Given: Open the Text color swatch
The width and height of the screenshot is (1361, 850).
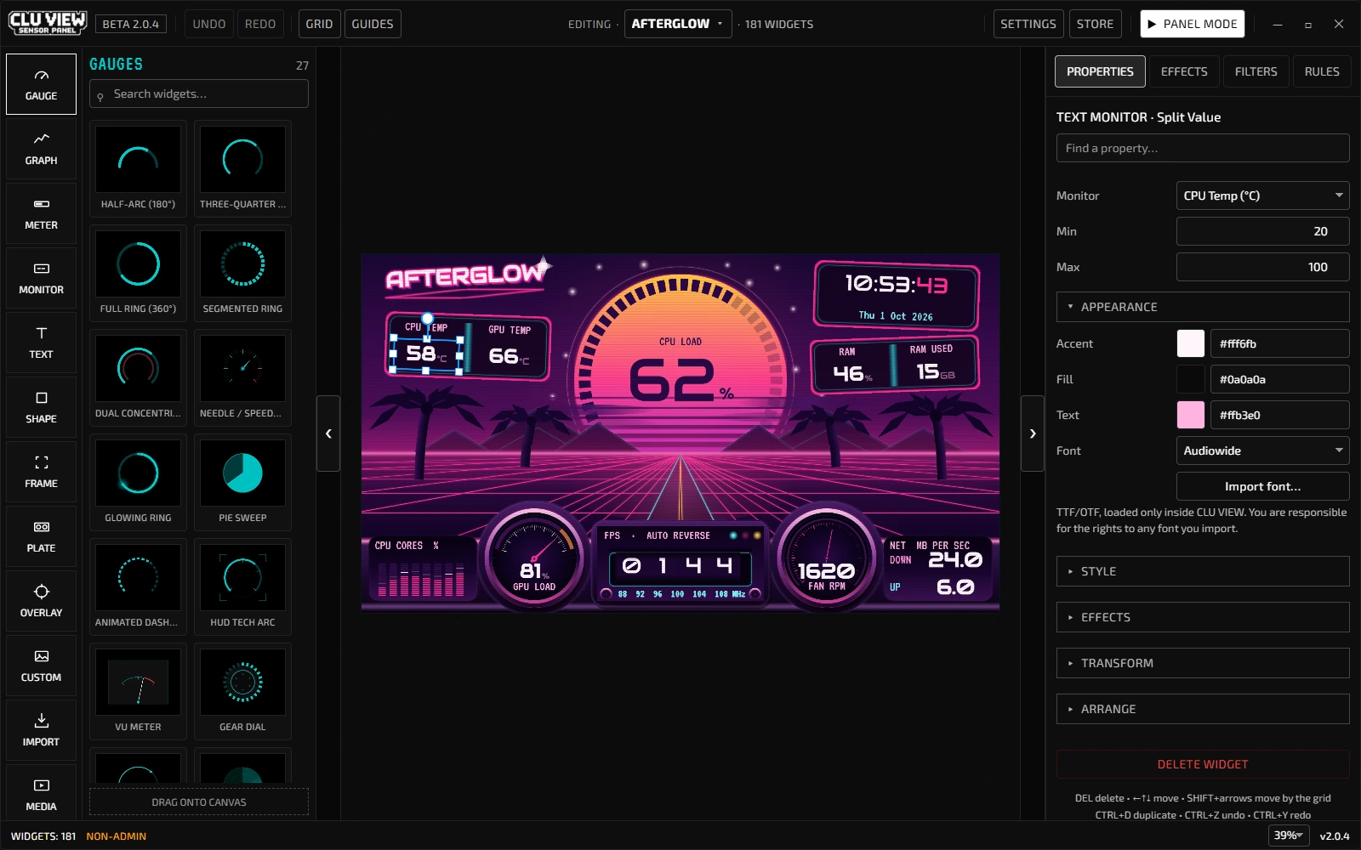Looking at the screenshot, I should [x=1190, y=415].
